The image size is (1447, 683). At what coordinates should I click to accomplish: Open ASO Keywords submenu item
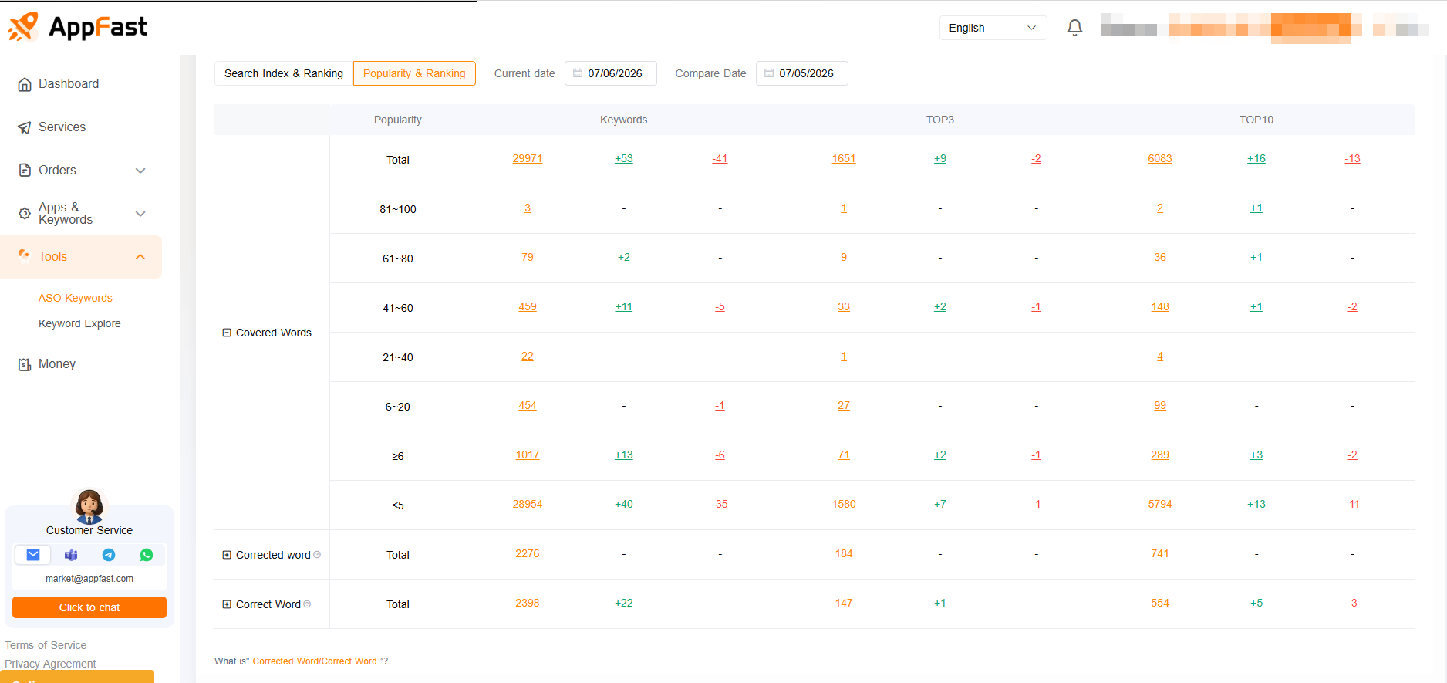pyautogui.click(x=76, y=298)
